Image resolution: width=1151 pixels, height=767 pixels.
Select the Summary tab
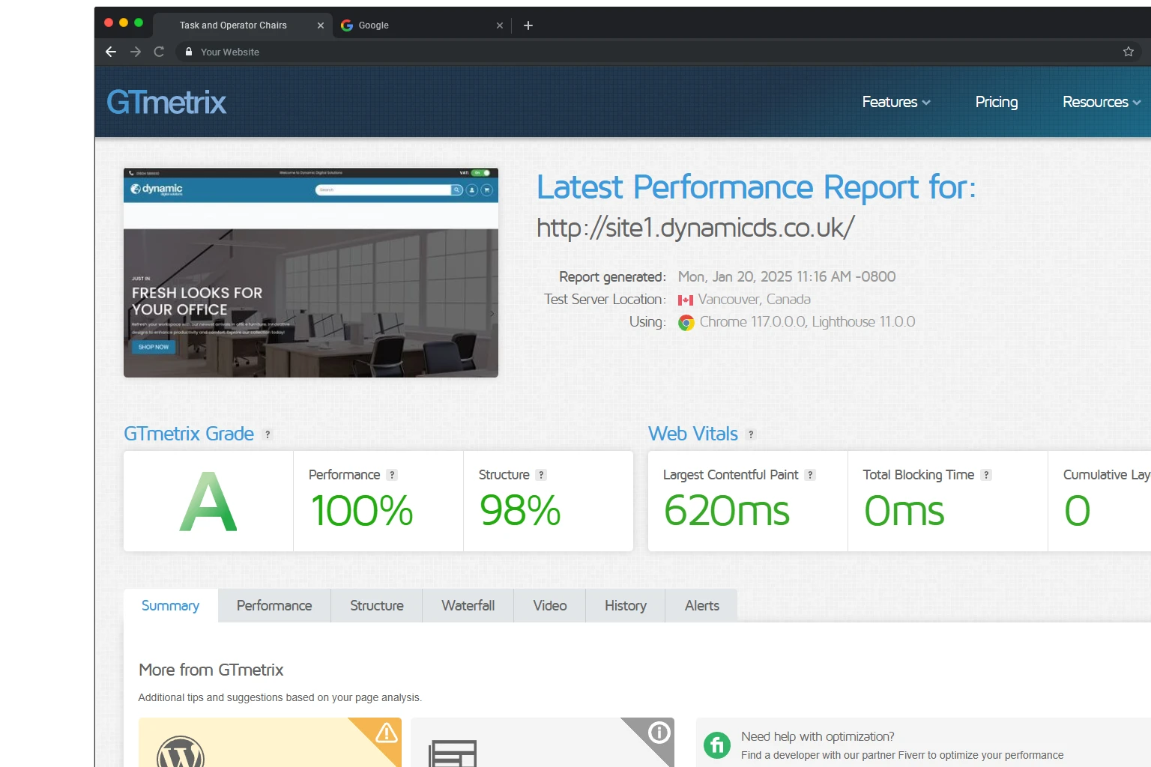coord(171,606)
